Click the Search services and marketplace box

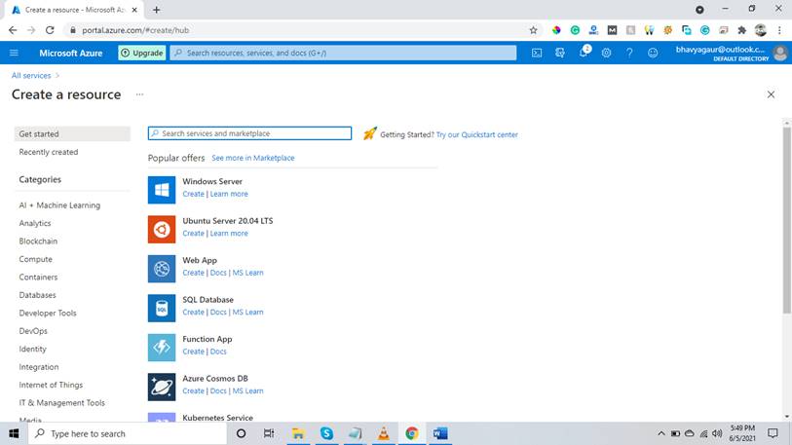tap(249, 133)
